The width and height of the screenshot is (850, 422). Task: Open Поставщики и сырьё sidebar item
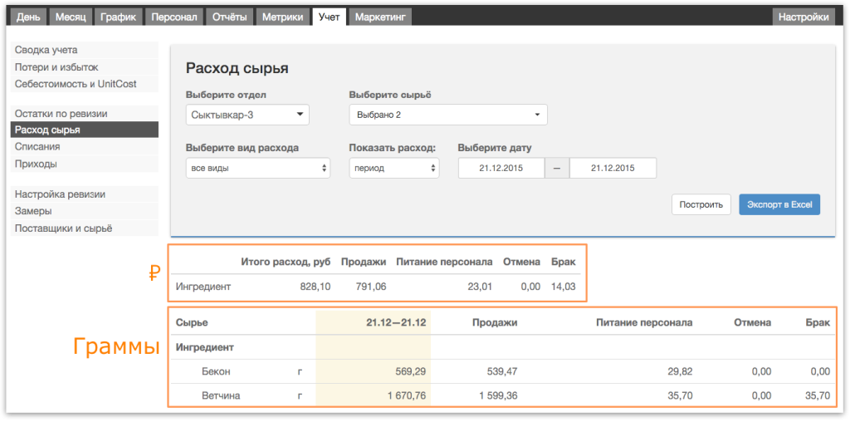(x=85, y=228)
